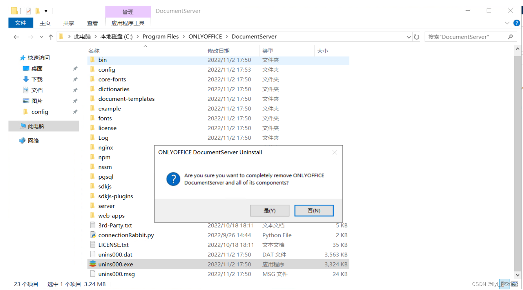The height and width of the screenshot is (290, 523).
Task: Select the nginx folder icon
Action: 92,147
